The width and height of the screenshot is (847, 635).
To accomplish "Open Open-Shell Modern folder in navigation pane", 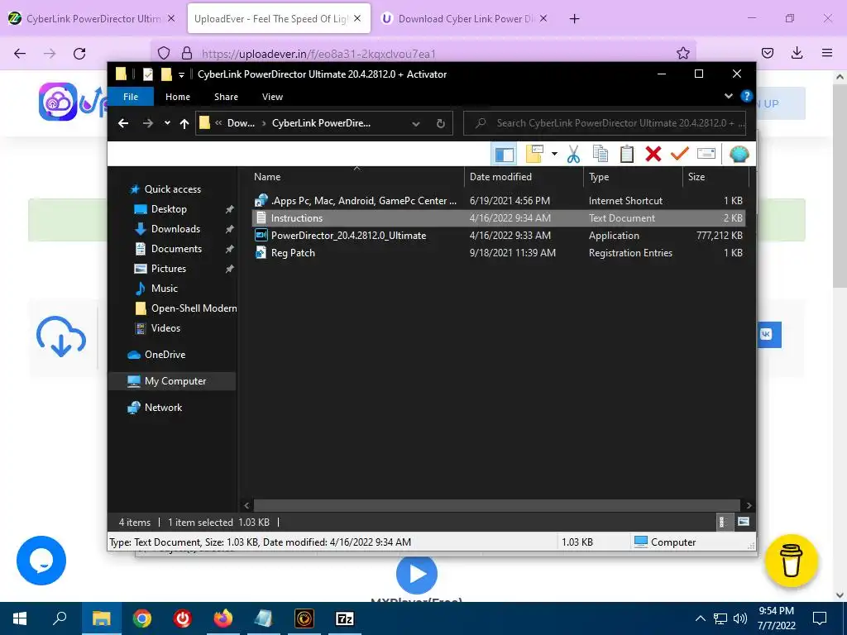I will (x=194, y=308).
